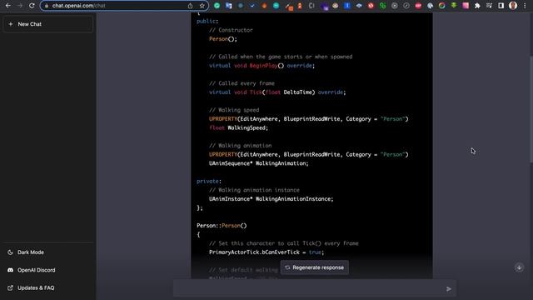Click 'PrimaryActorTick.bCanEverTick = true;' line
The width and height of the screenshot is (533, 300).
click(x=266, y=252)
